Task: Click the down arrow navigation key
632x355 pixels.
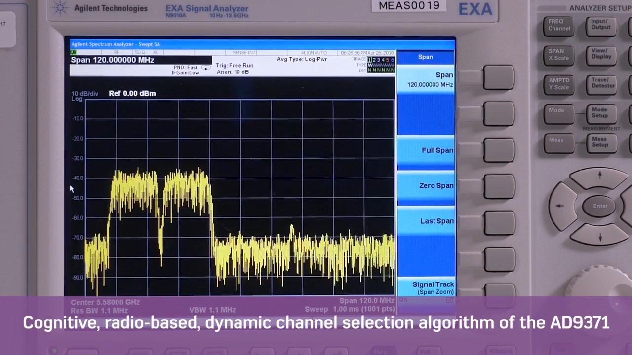Action: coord(600,236)
